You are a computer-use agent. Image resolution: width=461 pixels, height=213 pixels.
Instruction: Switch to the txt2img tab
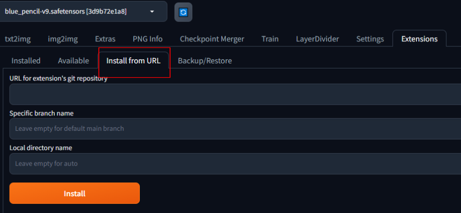click(17, 39)
